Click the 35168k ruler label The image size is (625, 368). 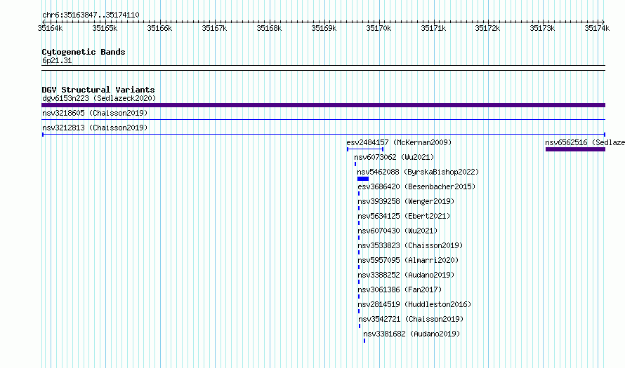269,28
